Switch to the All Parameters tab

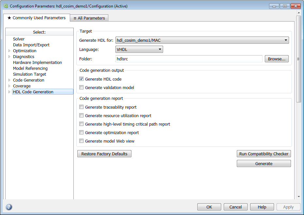89,18
